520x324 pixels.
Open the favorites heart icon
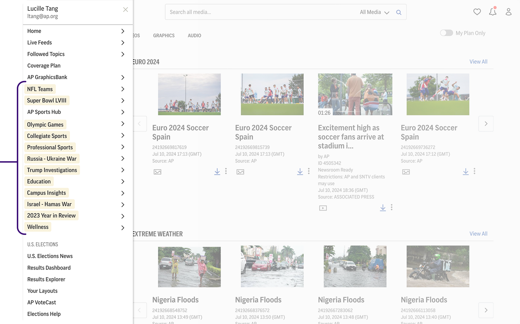tap(477, 12)
